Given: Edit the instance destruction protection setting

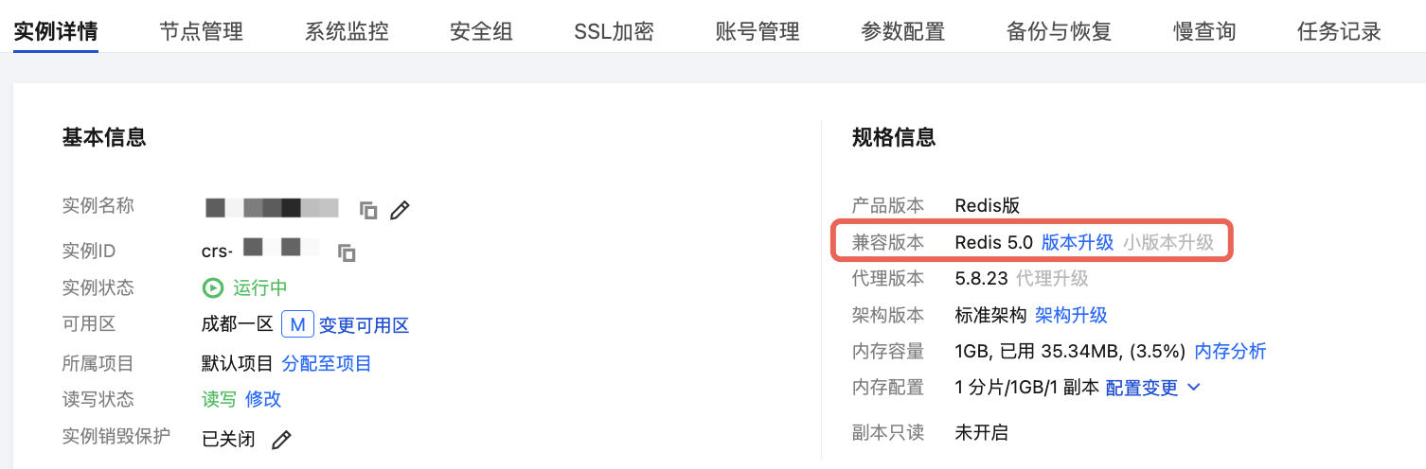Looking at the screenshot, I should point(281,440).
